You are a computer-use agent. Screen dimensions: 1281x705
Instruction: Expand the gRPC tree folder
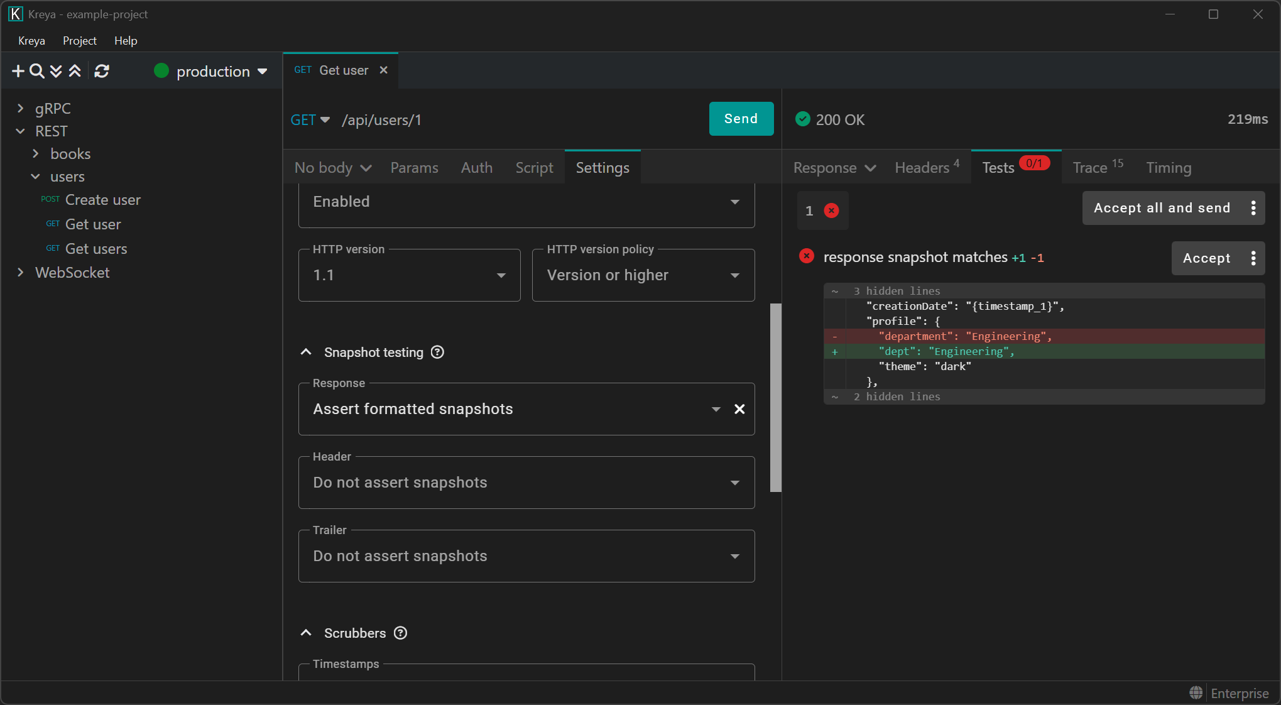tap(21, 109)
